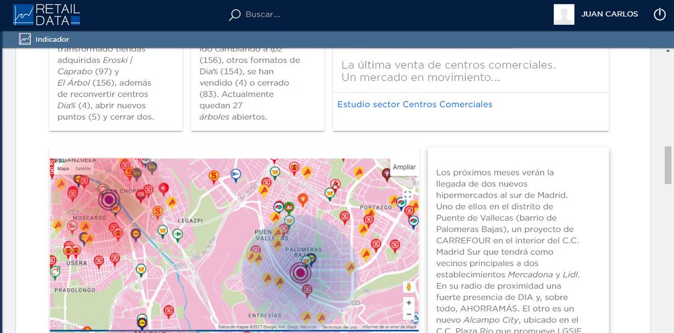Click the Indicador chart icon

coord(25,39)
